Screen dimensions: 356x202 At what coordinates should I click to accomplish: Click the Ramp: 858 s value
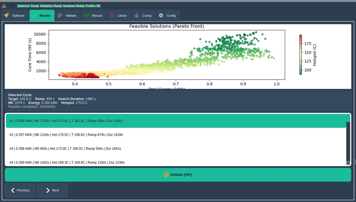tap(45, 99)
